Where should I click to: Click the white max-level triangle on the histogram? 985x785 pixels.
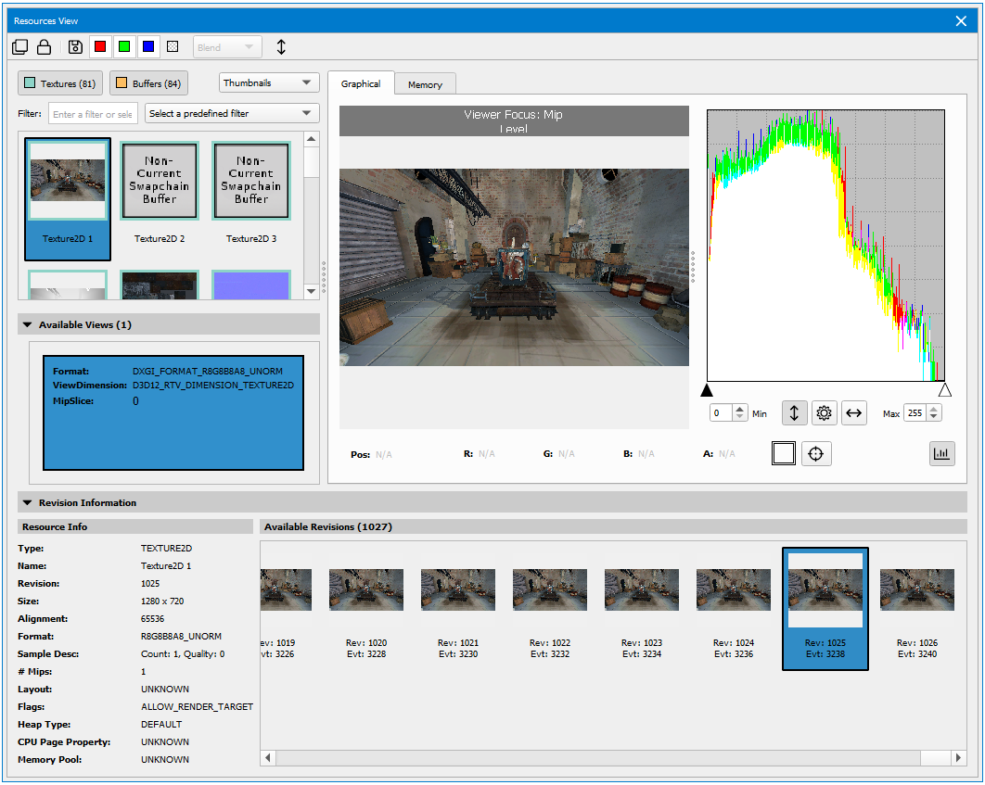click(x=944, y=390)
